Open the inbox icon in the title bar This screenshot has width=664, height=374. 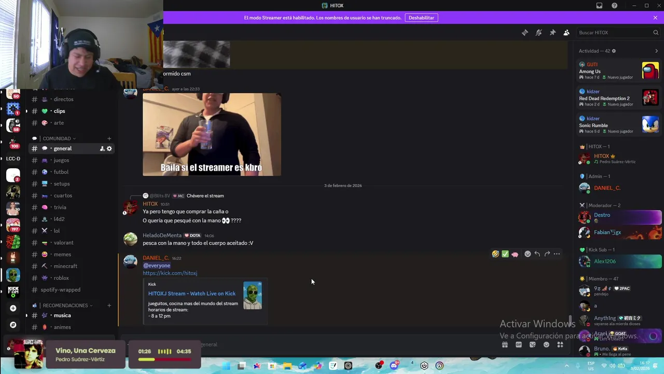pos(599,6)
